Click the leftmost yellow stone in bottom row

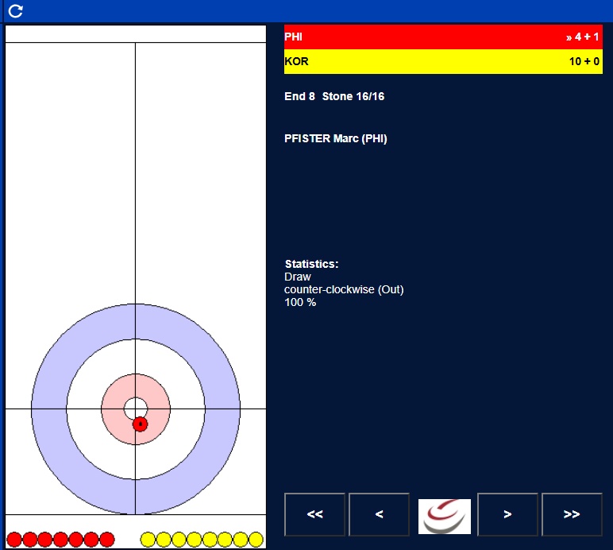(x=148, y=540)
